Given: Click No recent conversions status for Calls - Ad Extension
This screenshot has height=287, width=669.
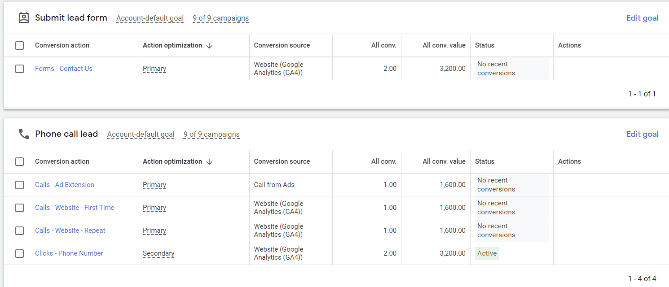Looking at the screenshot, I should coord(496,185).
